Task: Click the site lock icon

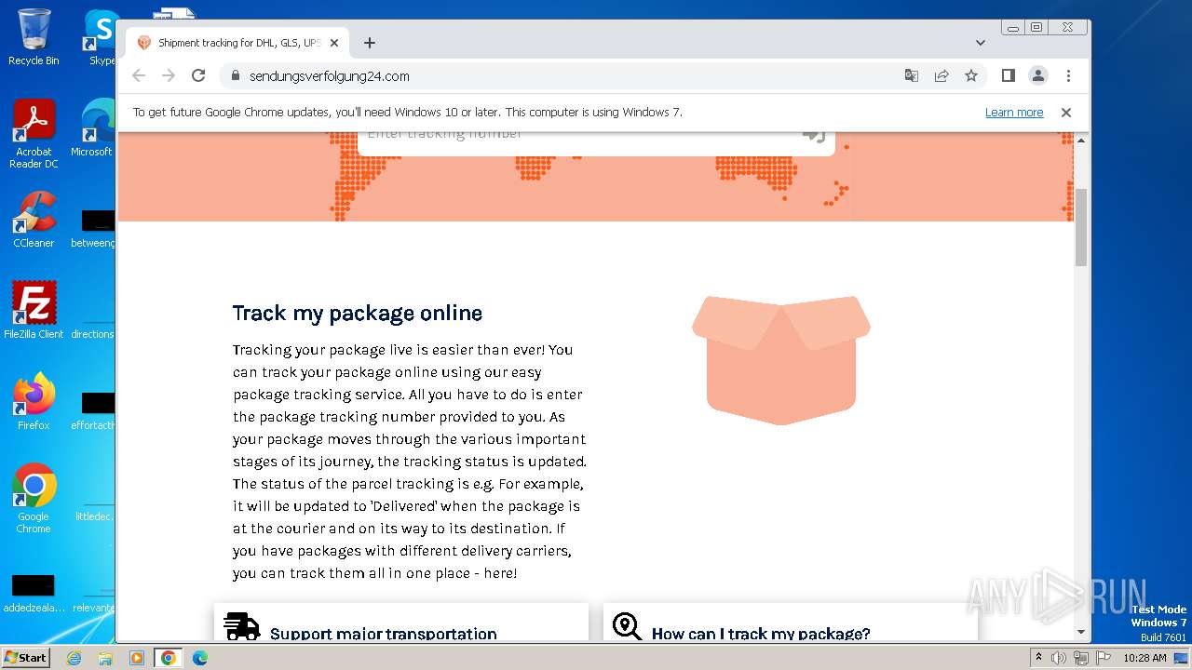Action: point(235,76)
